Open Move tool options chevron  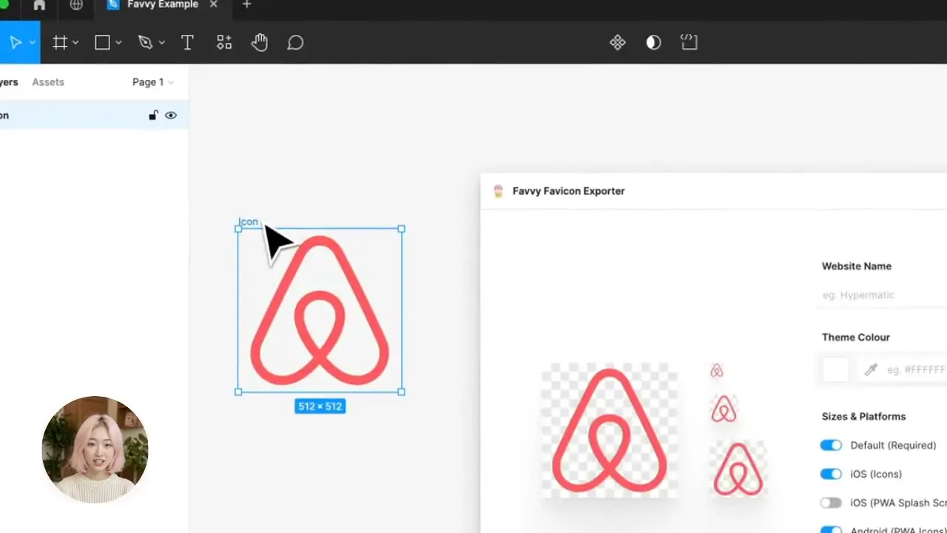[x=32, y=43]
